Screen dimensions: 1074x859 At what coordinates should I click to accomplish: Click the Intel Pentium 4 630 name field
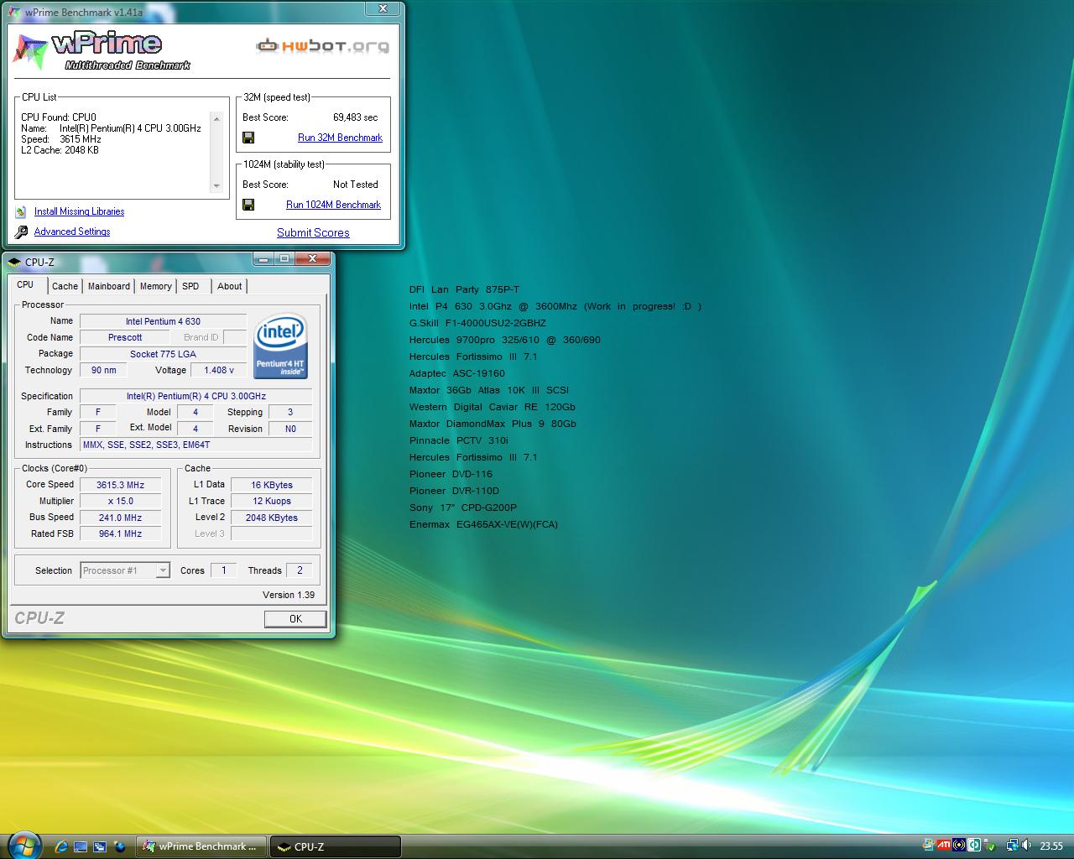point(163,321)
